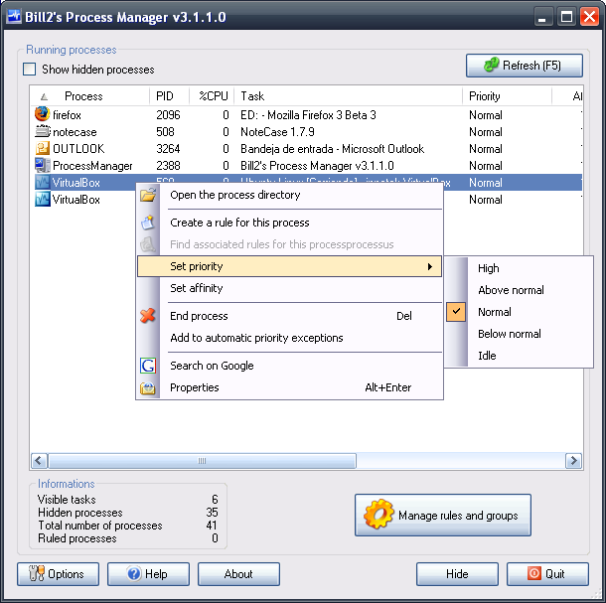Sort by the PID column header
Screen dimensions: 606x603
(169, 95)
